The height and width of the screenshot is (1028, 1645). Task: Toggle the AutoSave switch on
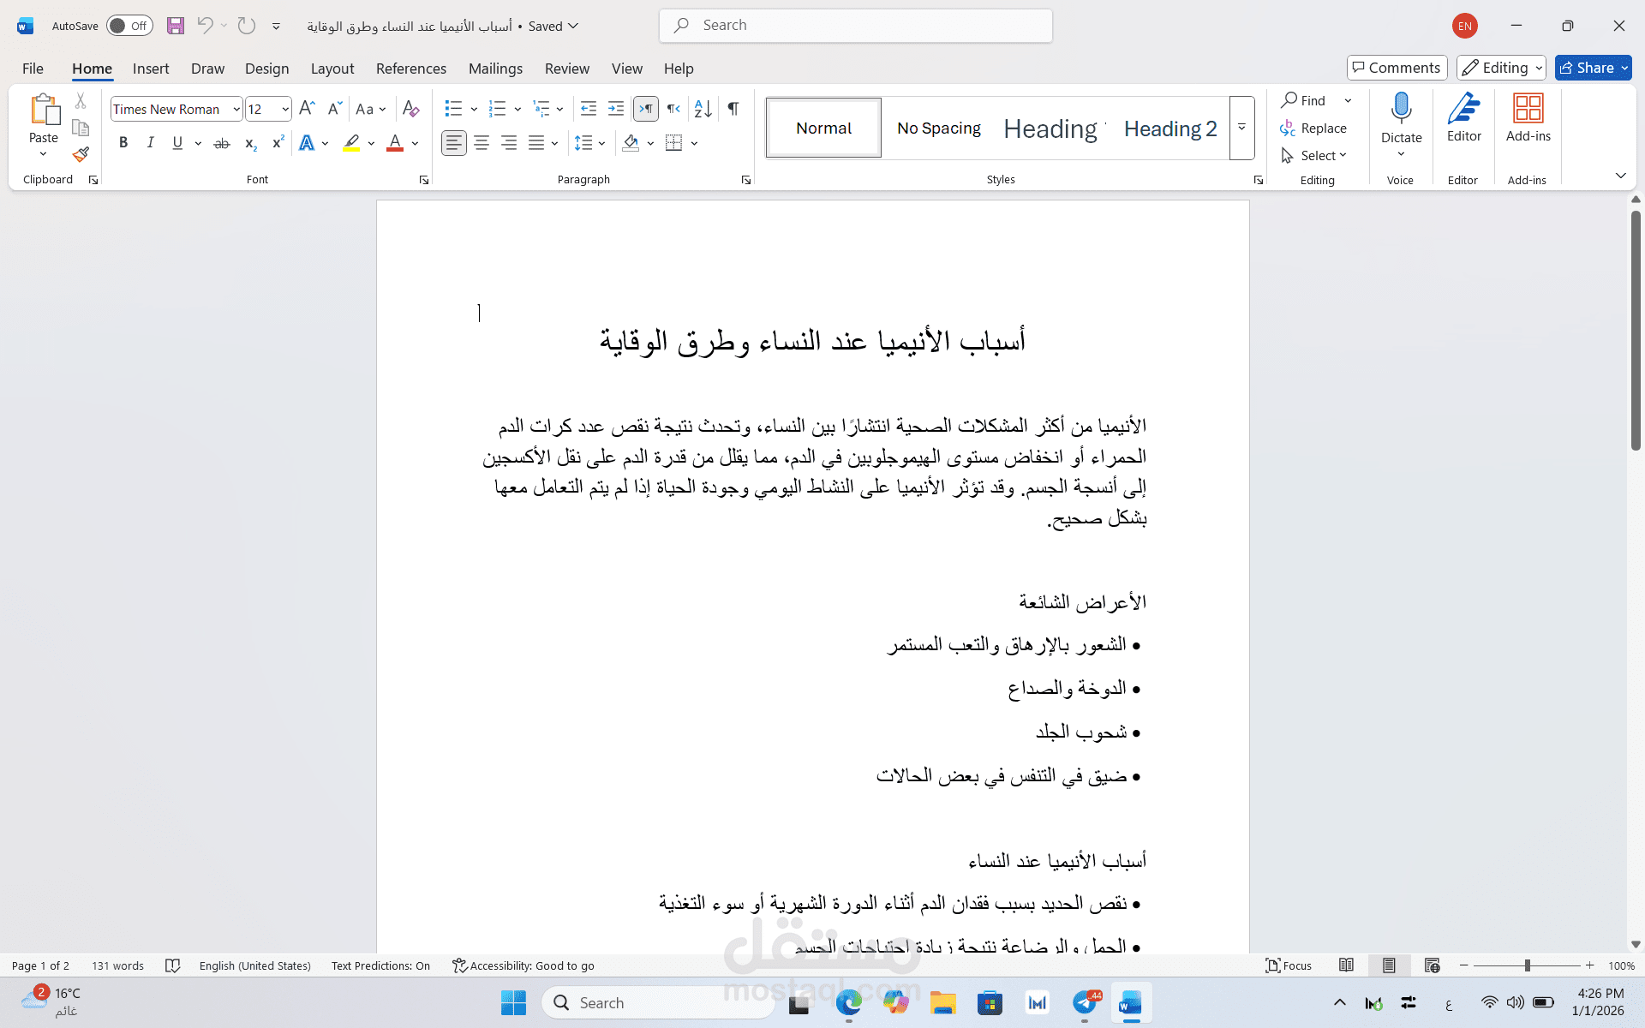tap(129, 26)
